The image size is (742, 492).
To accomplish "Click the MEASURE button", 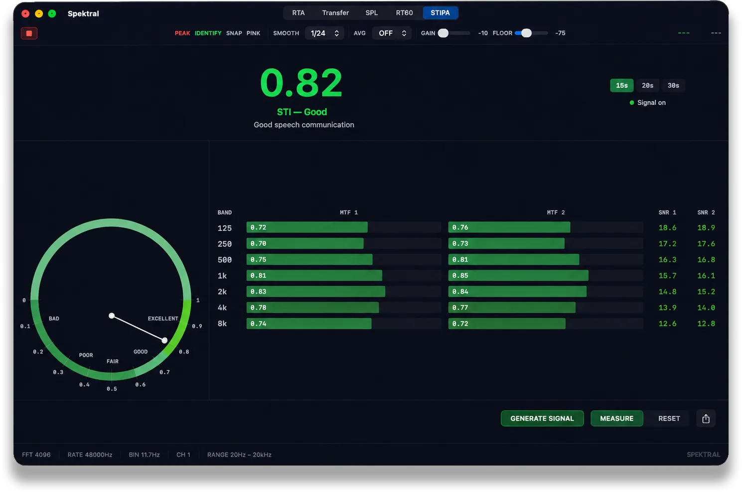I will coord(616,419).
